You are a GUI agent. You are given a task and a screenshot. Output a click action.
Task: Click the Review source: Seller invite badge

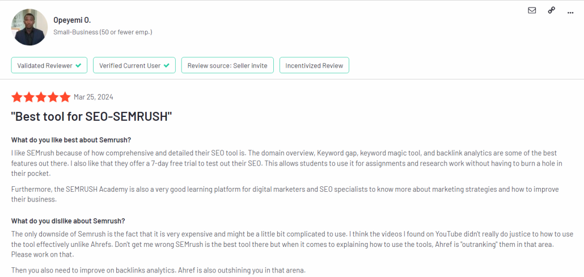click(227, 65)
